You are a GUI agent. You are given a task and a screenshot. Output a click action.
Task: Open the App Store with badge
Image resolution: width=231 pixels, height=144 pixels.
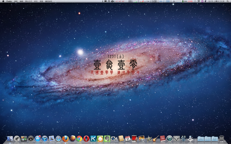[x=38, y=139]
